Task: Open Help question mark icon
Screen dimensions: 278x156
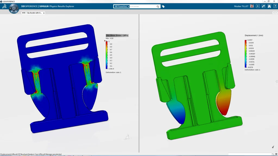Action: point(274,6)
